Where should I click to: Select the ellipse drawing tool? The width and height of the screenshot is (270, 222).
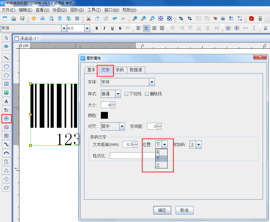(6, 75)
